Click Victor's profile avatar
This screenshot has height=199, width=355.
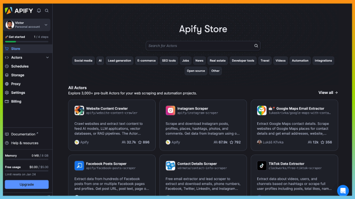10,25
